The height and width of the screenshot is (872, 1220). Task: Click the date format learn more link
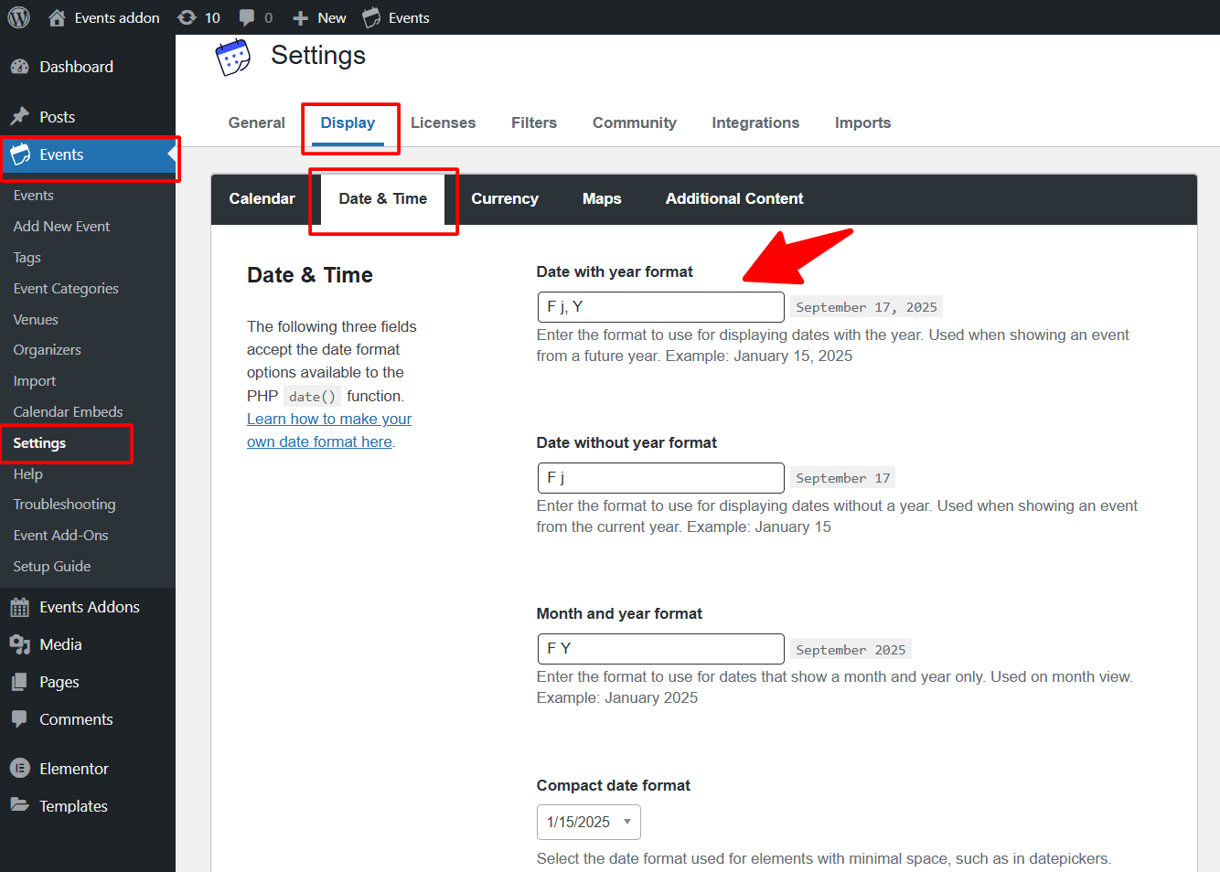point(329,419)
